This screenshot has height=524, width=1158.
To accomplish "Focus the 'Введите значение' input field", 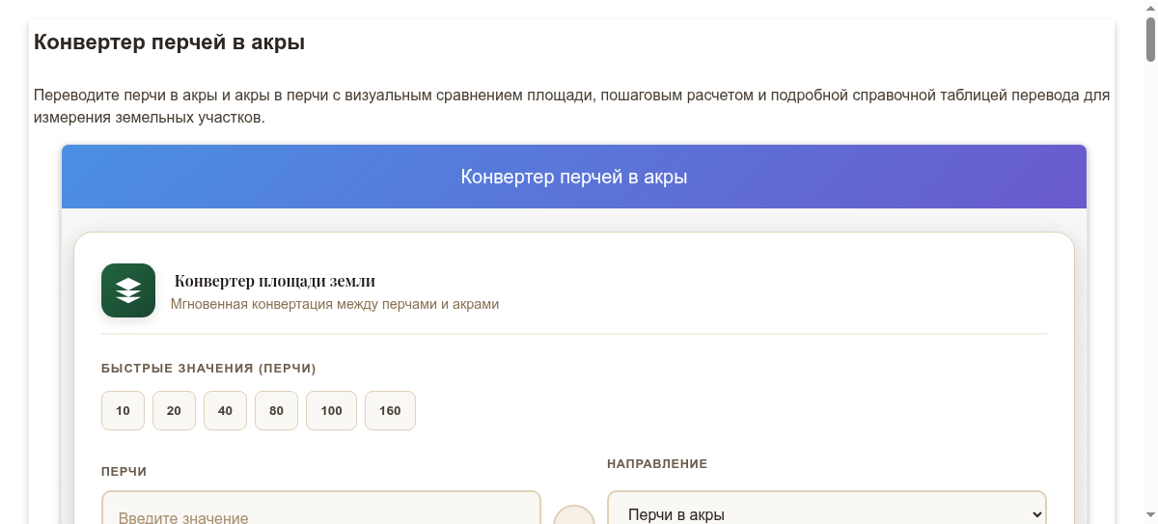I will 321,510.
